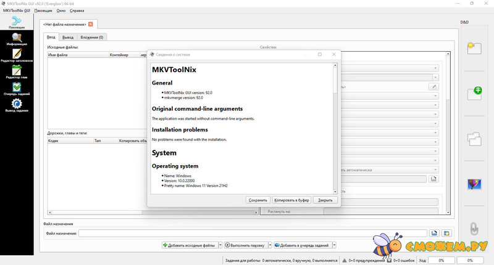Screen dimensions: 494x265
Task: Open the dropdown showing автоматически
Action: 390,169
